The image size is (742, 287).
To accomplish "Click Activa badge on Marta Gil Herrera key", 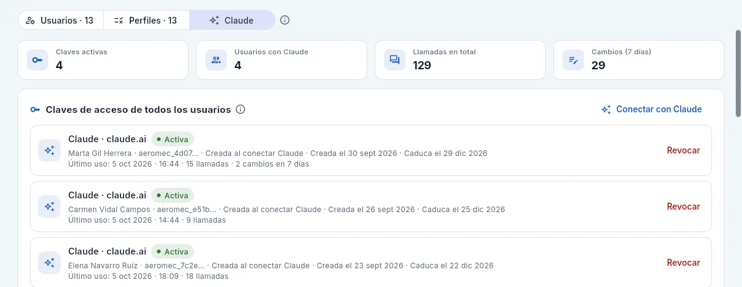I will (173, 140).
